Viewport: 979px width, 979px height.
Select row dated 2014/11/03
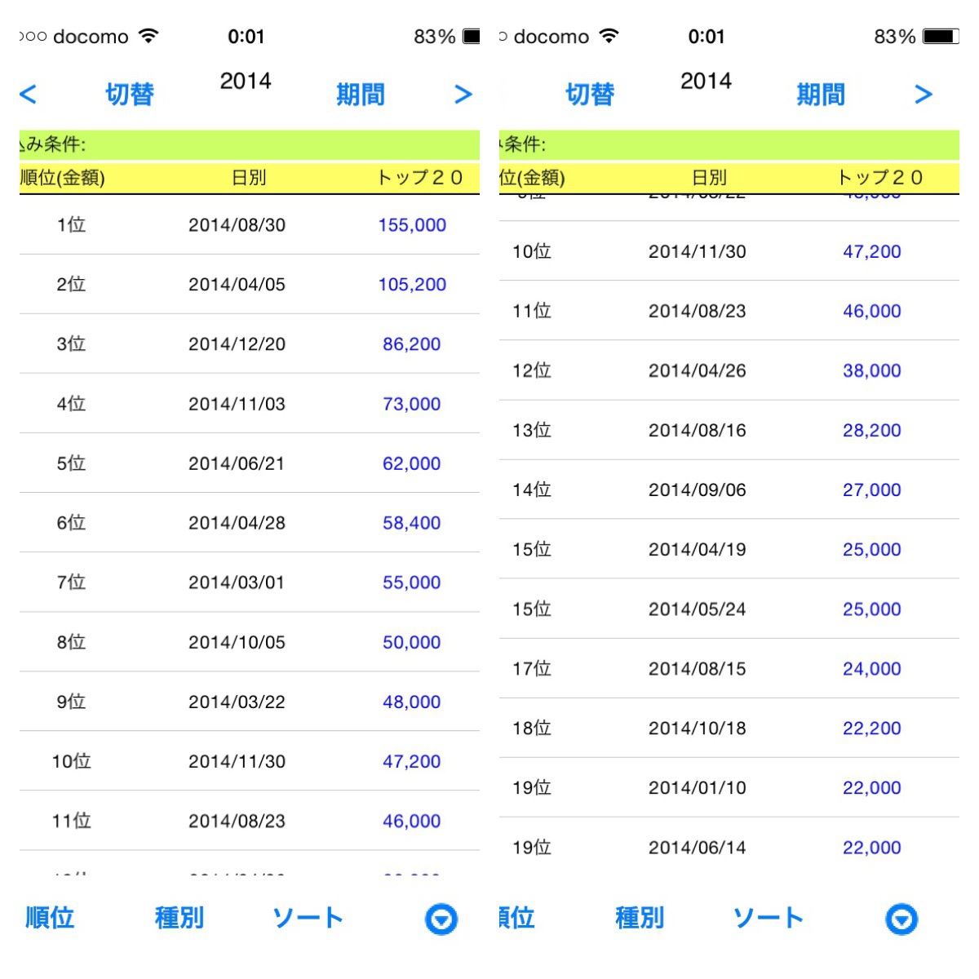[x=250, y=404]
